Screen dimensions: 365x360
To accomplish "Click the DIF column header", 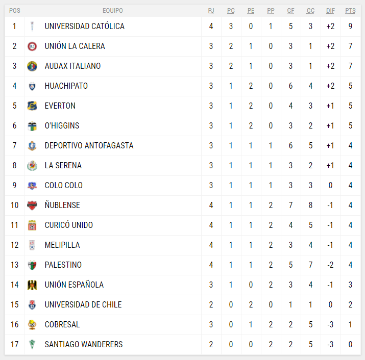I will pos(330,11).
